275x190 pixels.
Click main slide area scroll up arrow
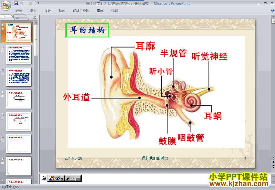click(x=273, y=17)
